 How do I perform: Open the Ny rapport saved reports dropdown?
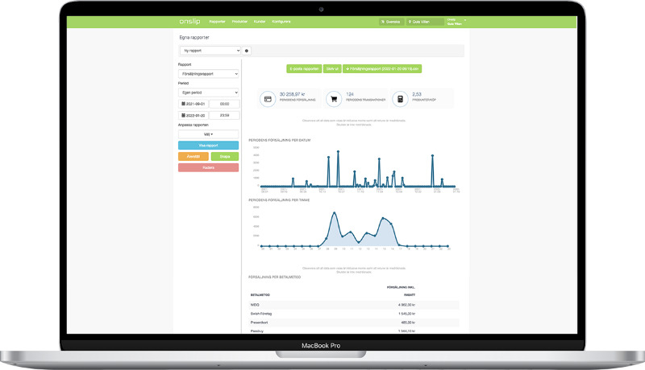(210, 51)
